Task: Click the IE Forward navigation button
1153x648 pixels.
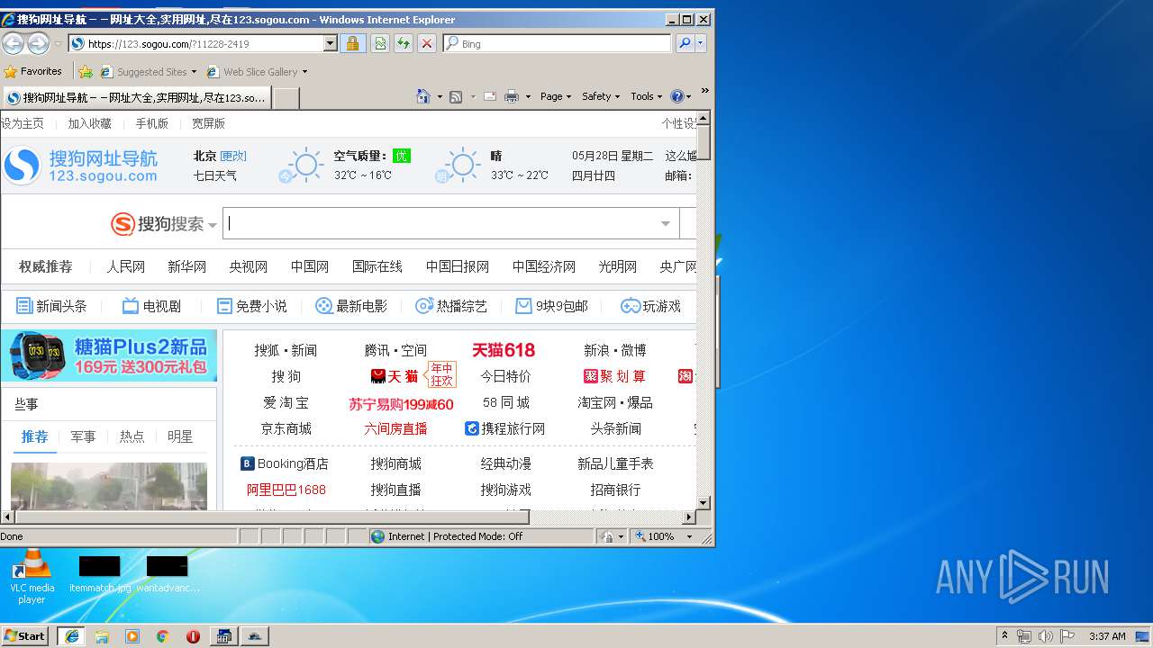Action: click(x=38, y=43)
